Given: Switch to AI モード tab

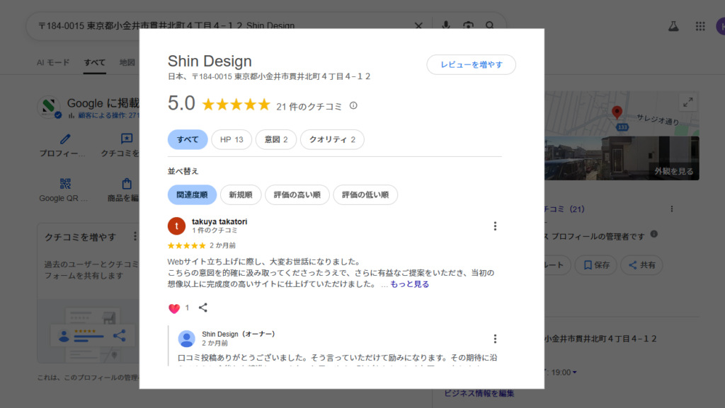Looking at the screenshot, I should click(53, 62).
